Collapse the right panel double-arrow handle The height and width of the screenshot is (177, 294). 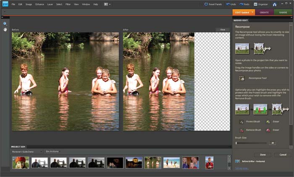click(x=291, y=18)
